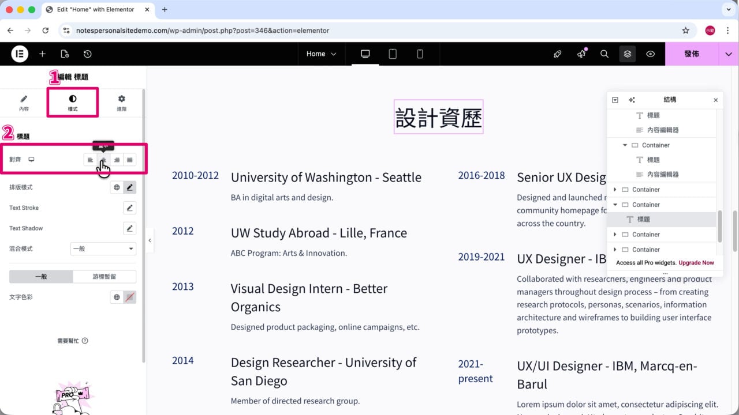Close the 結構 structure panel

pyautogui.click(x=716, y=100)
